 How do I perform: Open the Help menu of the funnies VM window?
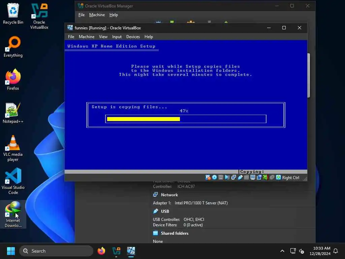coord(149,37)
